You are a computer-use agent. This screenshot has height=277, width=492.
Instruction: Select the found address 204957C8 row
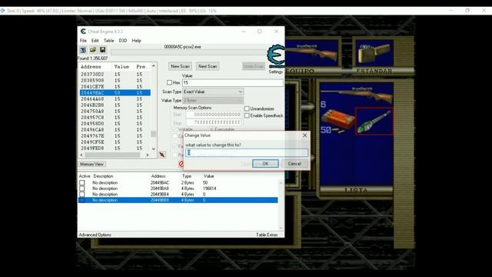[x=115, y=118]
